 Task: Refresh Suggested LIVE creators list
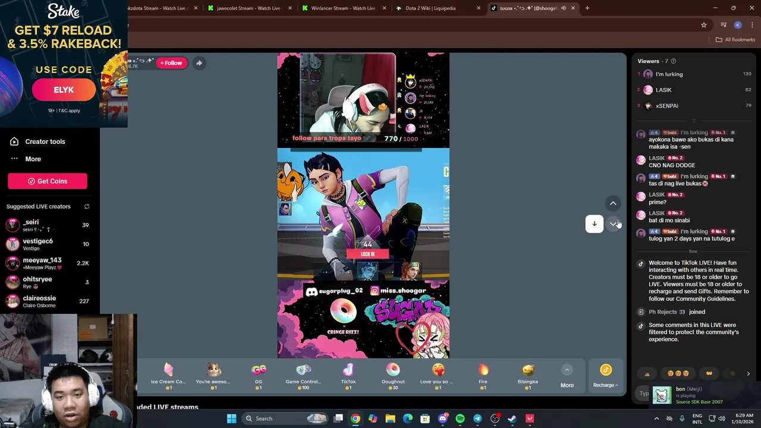pos(86,206)
